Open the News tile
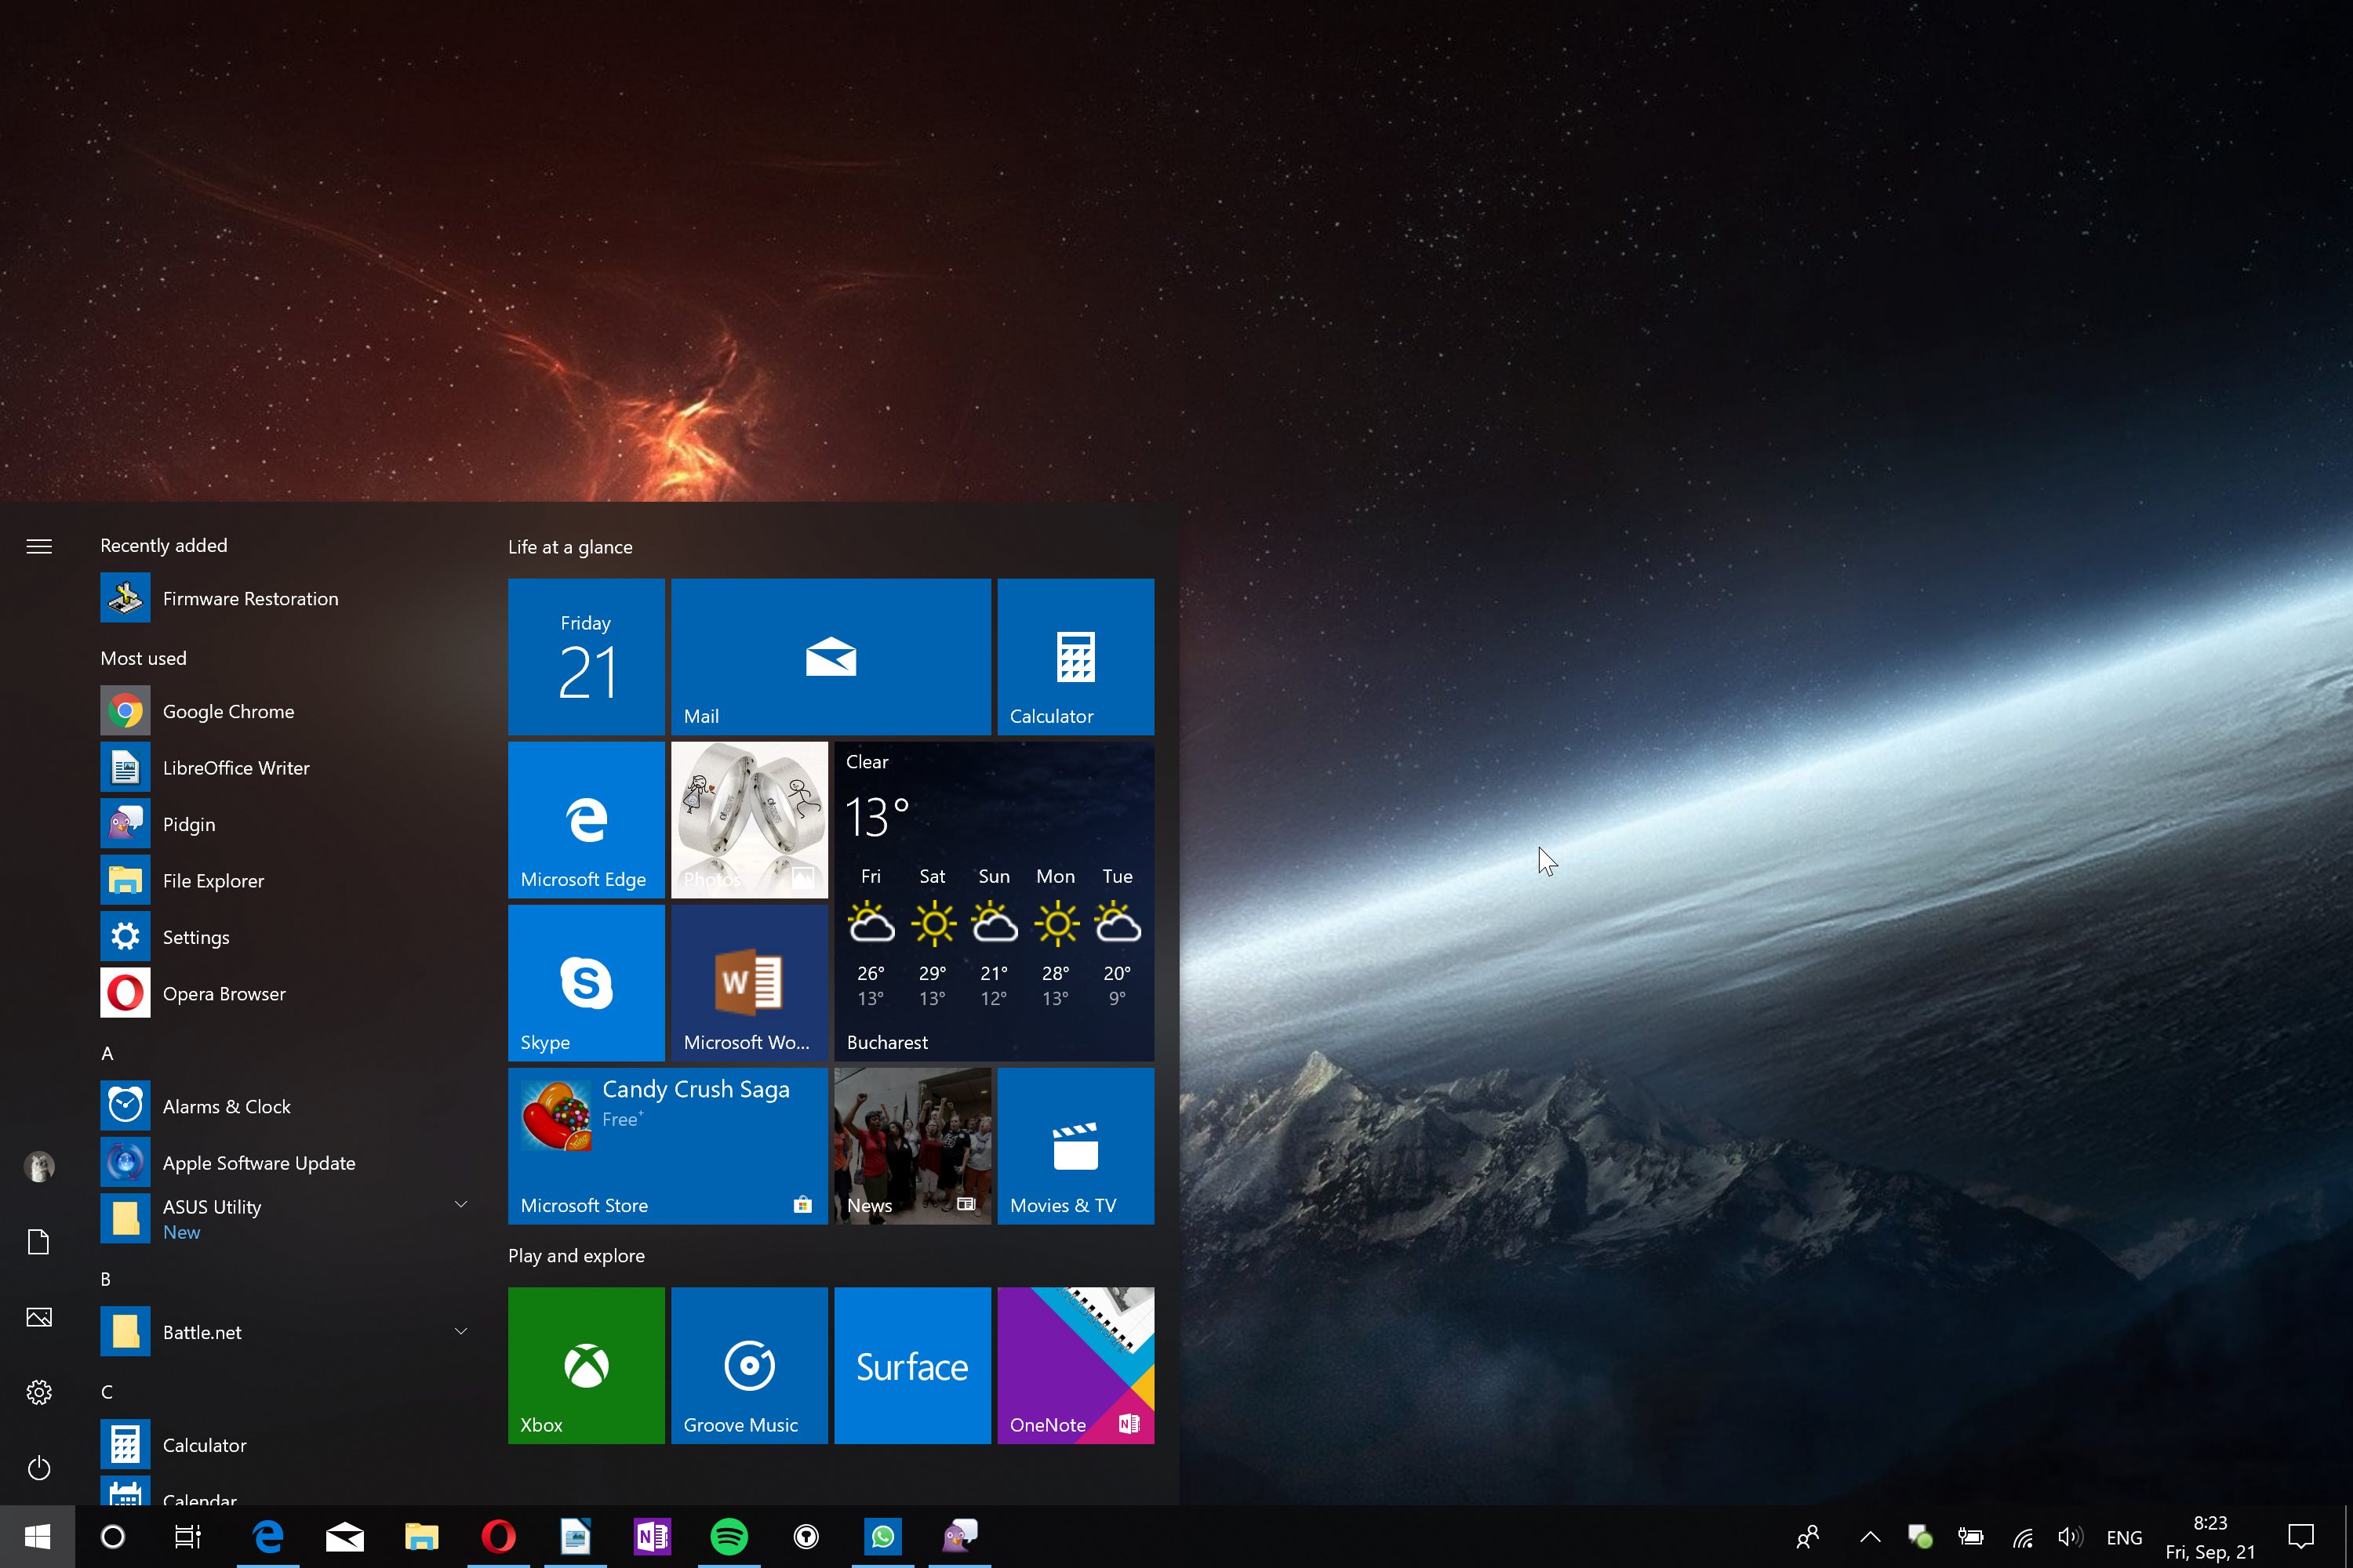2353x1568 pixels. (x=912, y=1146)
